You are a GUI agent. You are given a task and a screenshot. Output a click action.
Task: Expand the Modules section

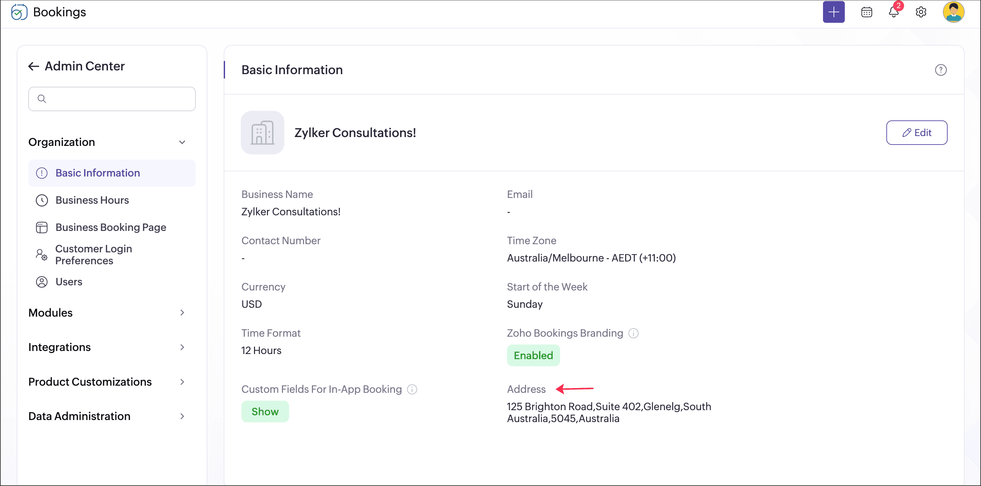click(182, 313)
